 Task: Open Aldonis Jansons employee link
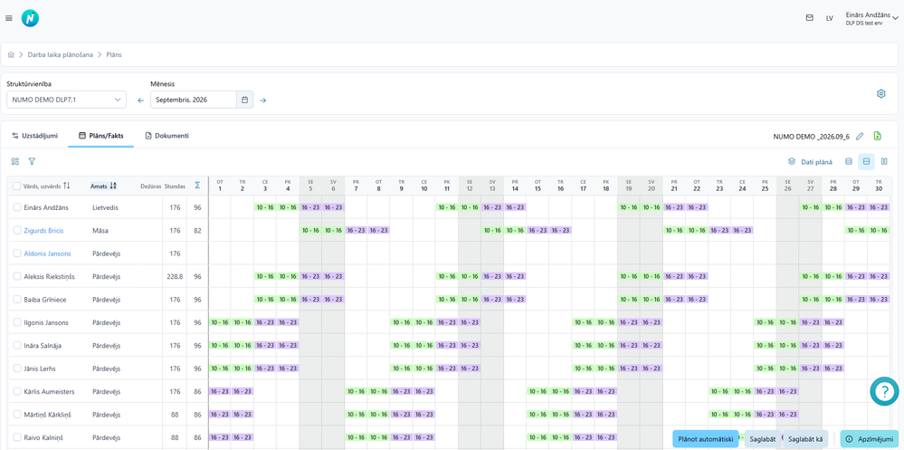tap(47, 254)
